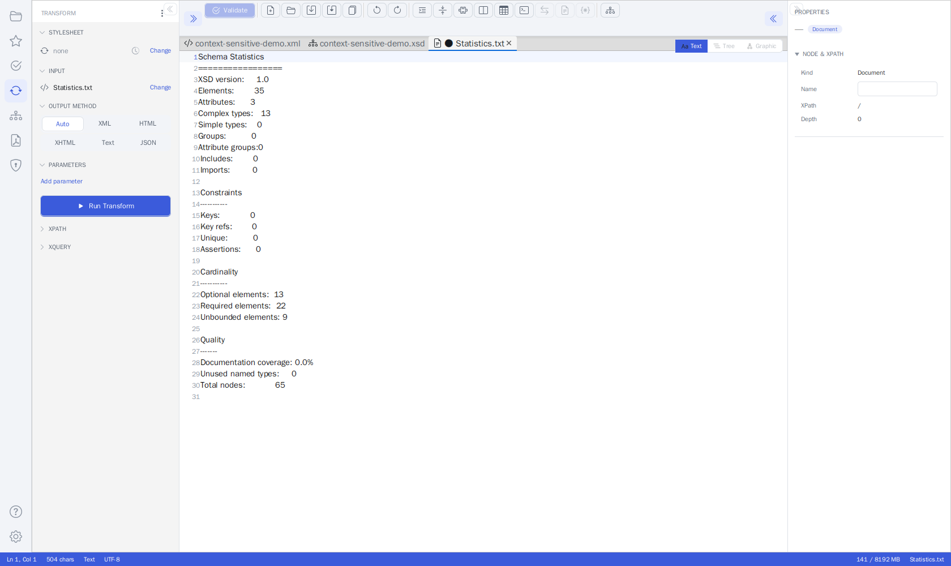
Task: Open the folder icon in left sidebar
Action: [16, 16]
